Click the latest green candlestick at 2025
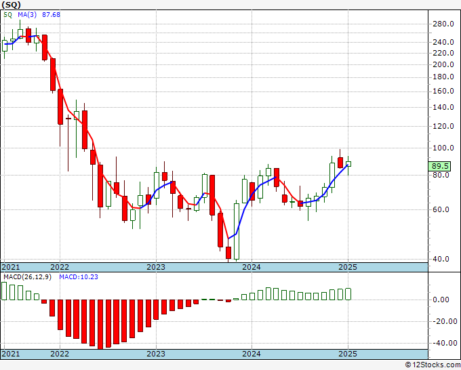Image resolution: width=461 pixels, height=370 pixels. [348, 164]
